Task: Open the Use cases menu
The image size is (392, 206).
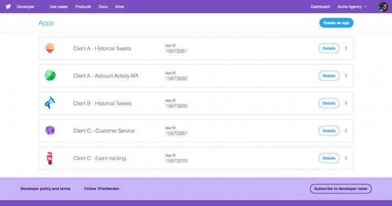Action: tap(59, 7)
